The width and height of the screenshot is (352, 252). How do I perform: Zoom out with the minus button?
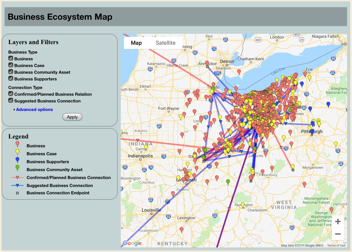click(338, 234)
